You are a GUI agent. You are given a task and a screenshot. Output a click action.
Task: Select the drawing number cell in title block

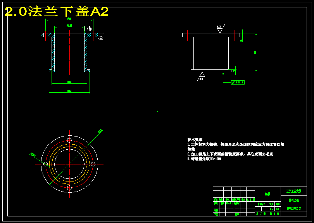[293, 208]
